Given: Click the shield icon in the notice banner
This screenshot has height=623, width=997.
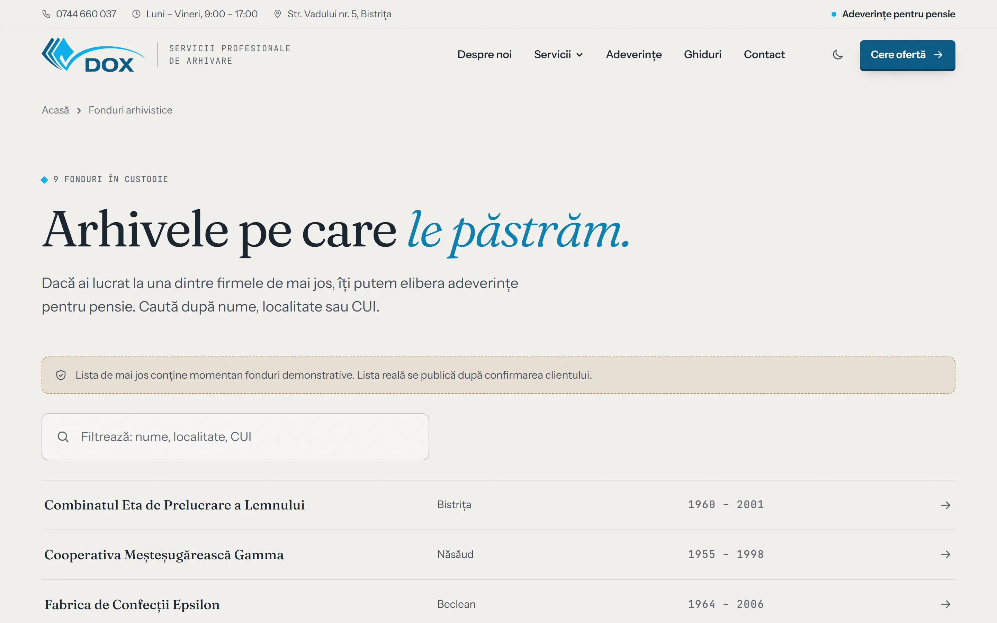Looking at the screenshot, I should [x=61, y=375].
